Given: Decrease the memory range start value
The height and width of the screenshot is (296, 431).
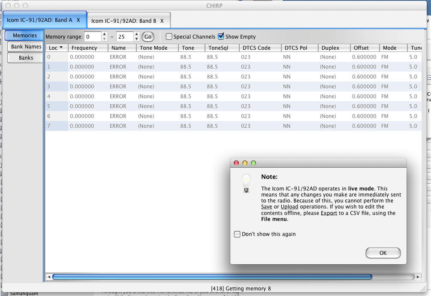Looking at the screenshot, I should tap(105, 39).
